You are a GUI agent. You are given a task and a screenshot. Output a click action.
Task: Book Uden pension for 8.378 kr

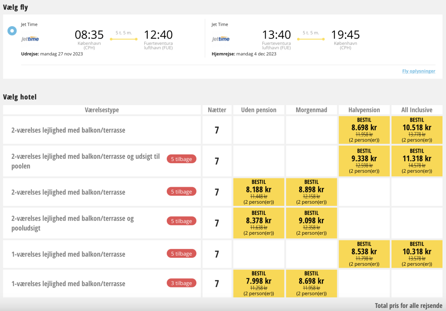click(x=259, y=223)
